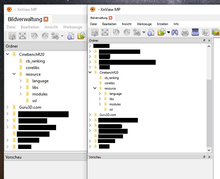Rotate counter-clockwise in right window toolbar
This screenshot has width=220, height=179.
(116, 32)
